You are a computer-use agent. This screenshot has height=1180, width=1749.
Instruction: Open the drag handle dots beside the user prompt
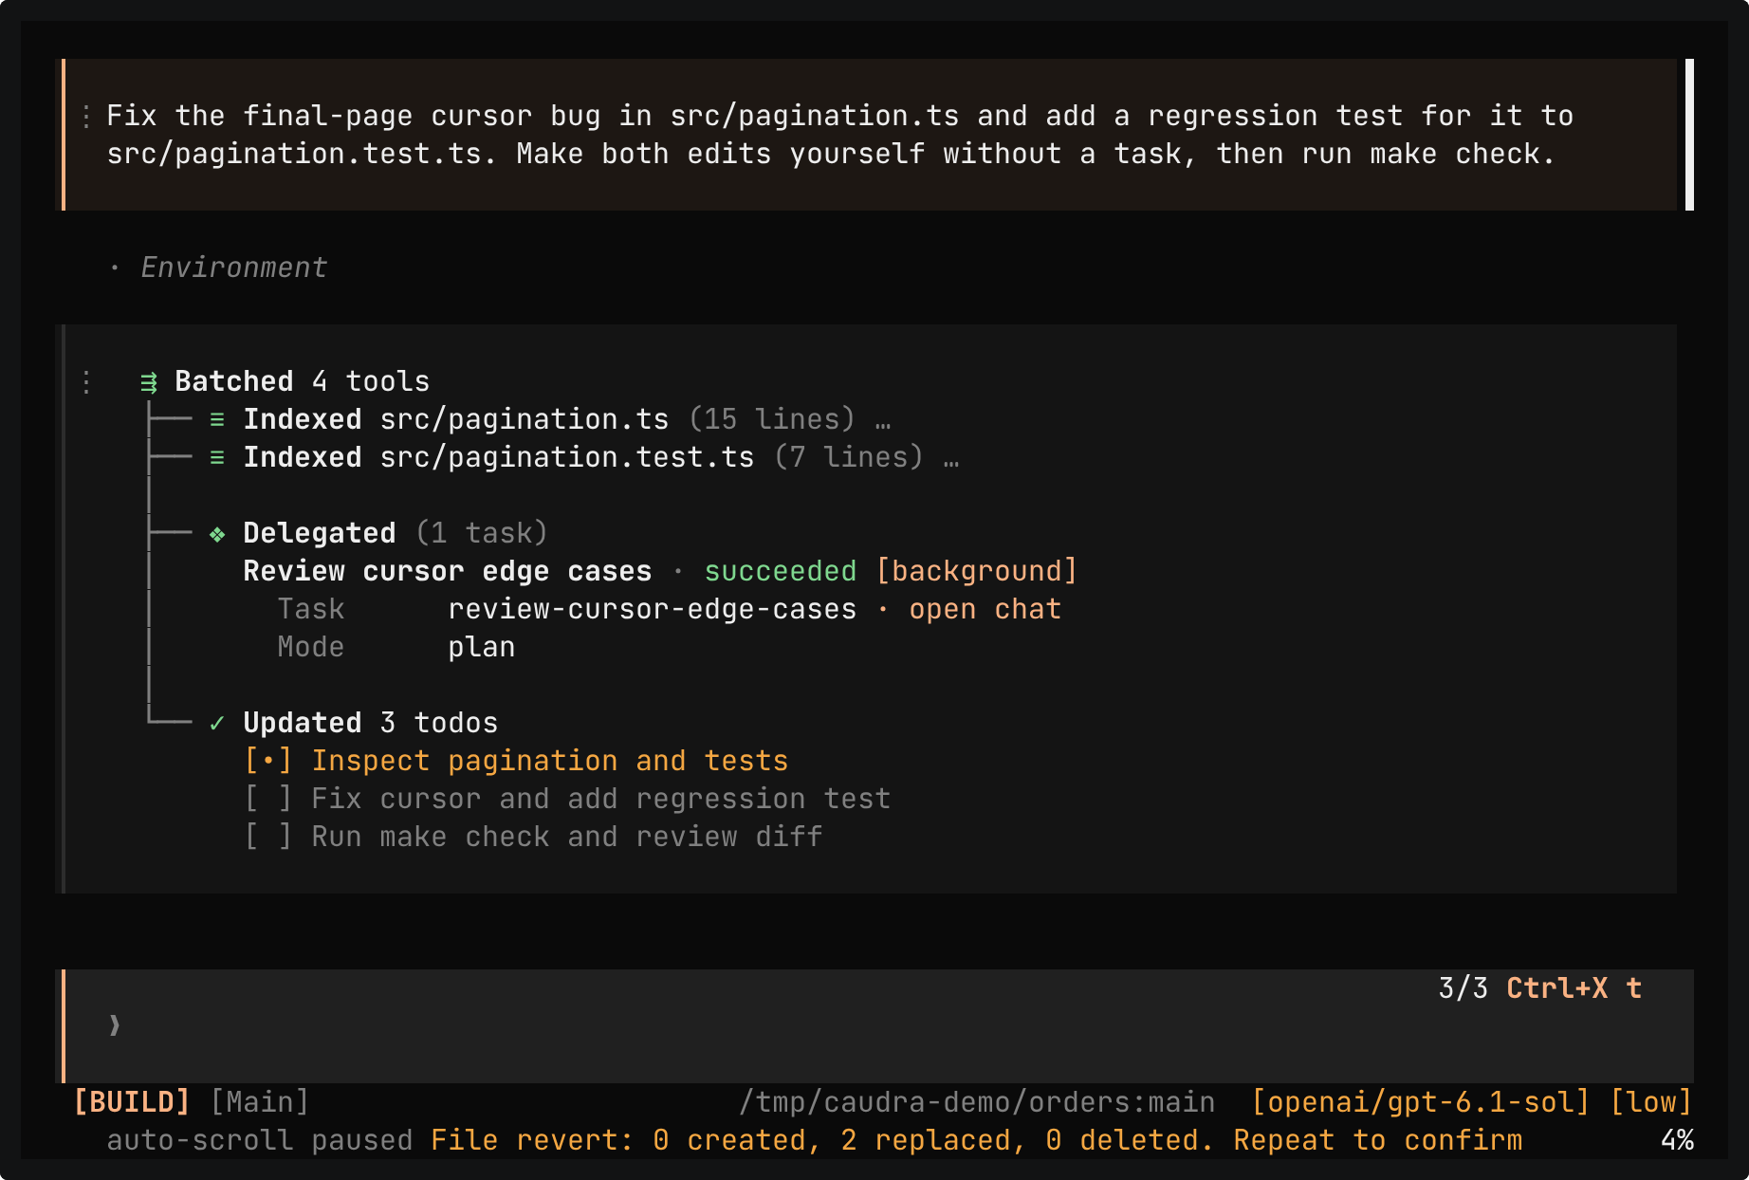86,117
